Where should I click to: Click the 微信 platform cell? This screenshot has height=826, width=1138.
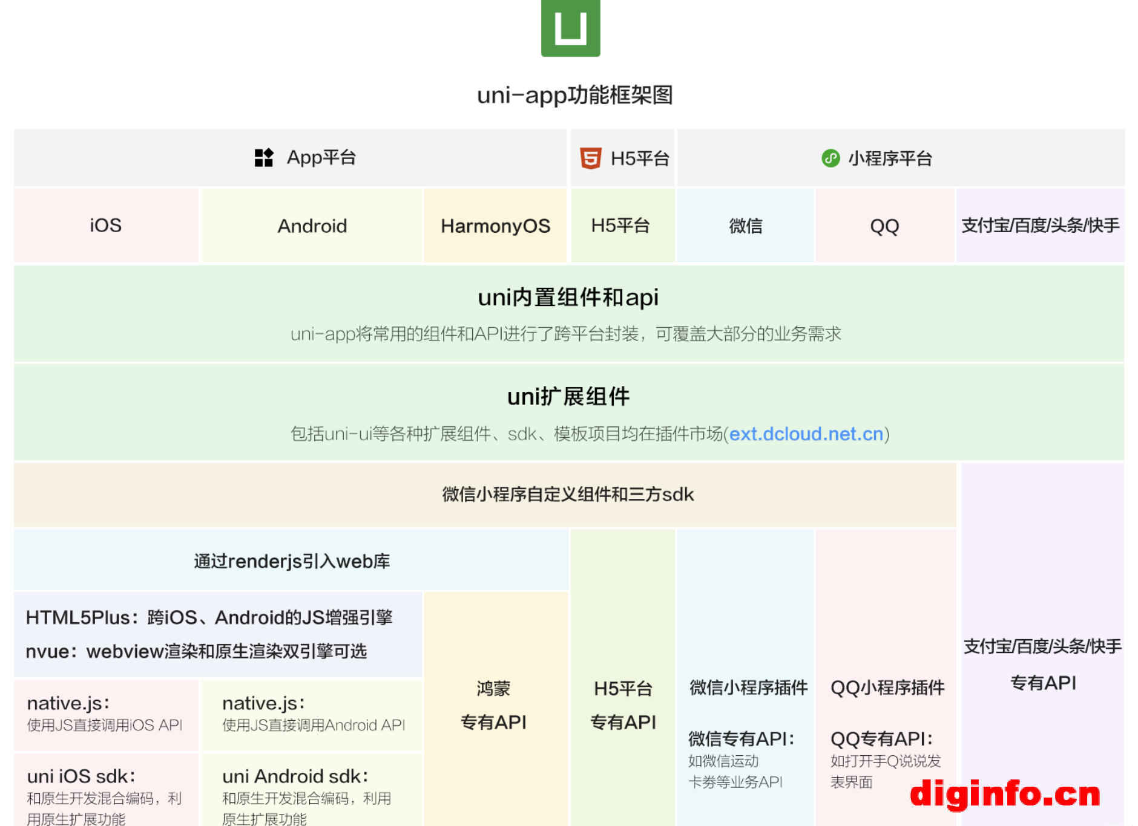tap(746, 226)
